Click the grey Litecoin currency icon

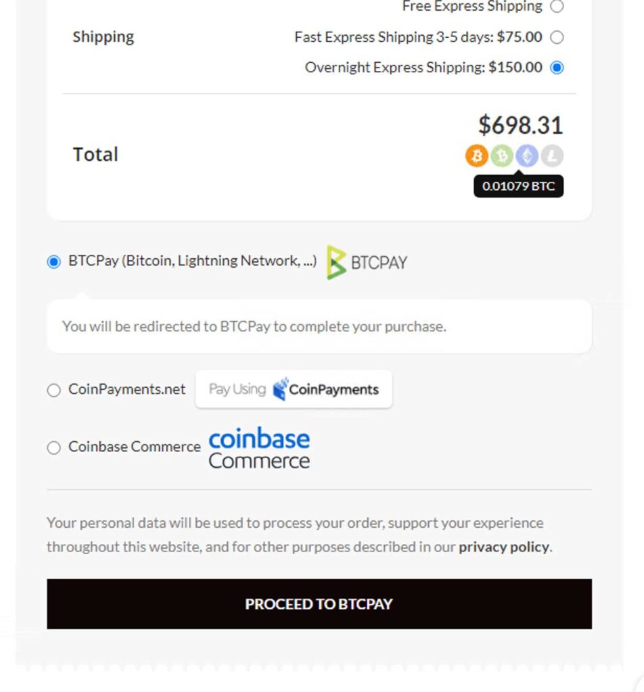pos(551,156)
